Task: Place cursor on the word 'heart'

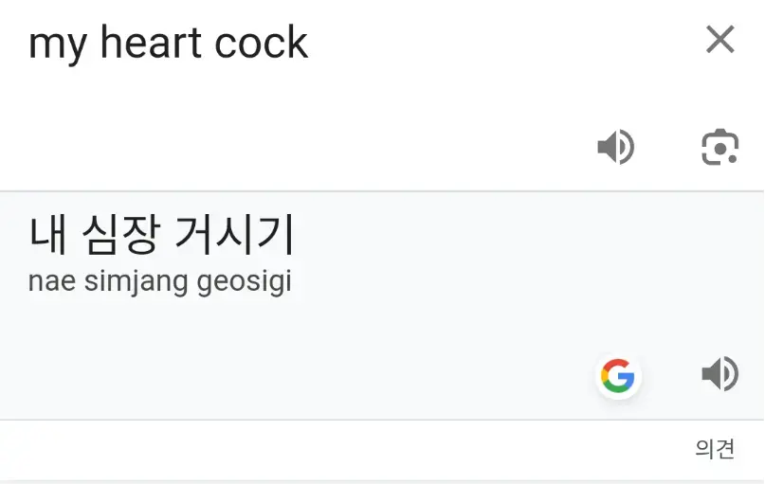Action: point(151,43)
